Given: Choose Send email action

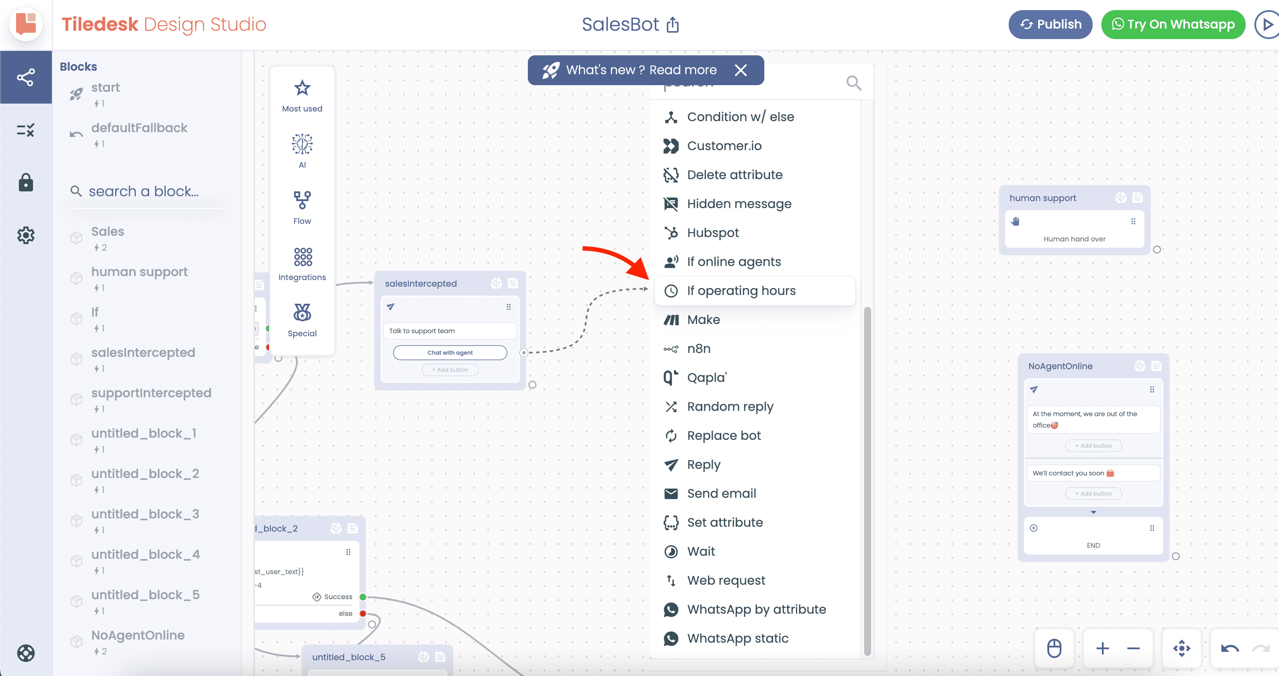Looking at the screenshot, I should [755, 493].
